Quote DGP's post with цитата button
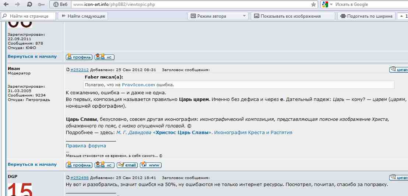The width and height of the screenshot is (408, 196). click(399, 177)
